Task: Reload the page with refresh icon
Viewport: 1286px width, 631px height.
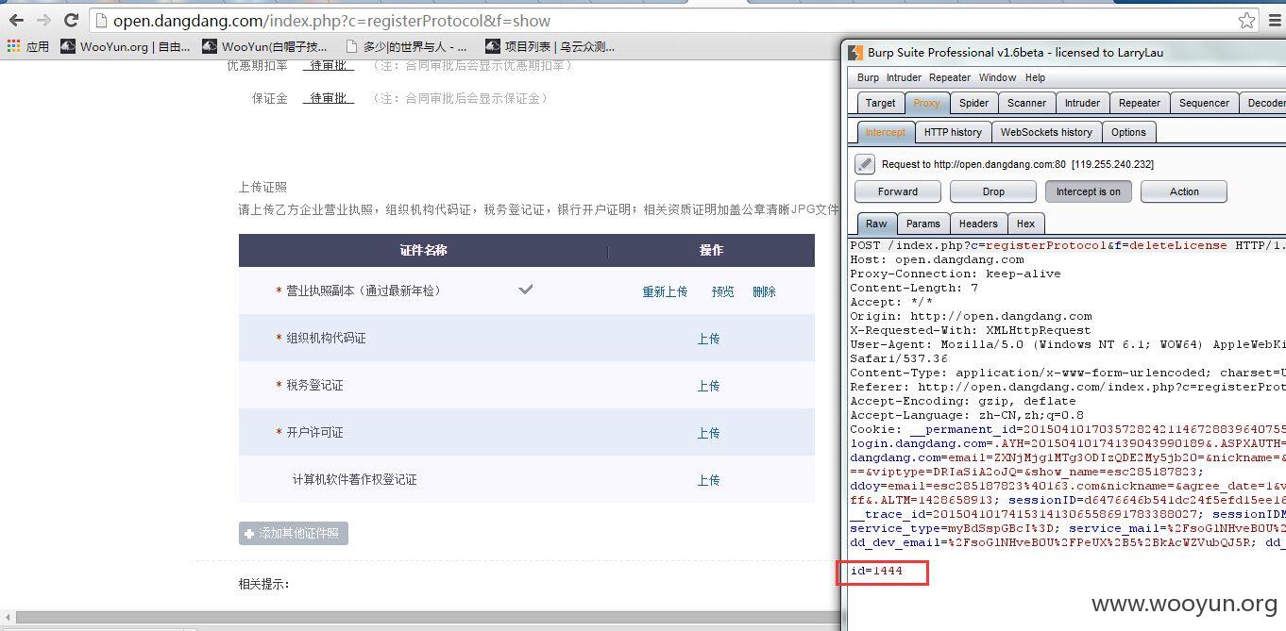Action: click(71, 20)
